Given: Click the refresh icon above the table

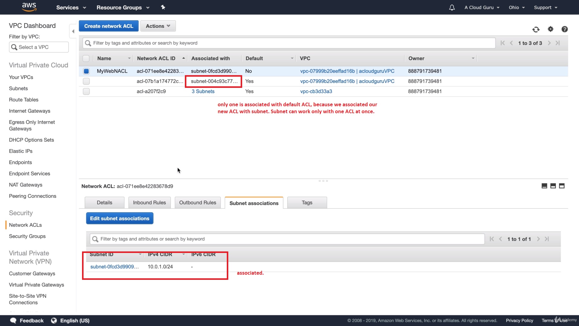Looking at the screenshot, I should point(536,29).
